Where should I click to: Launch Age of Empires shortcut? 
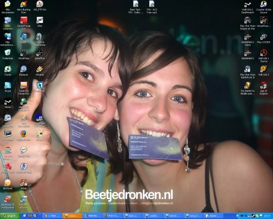tap(264, 88)
